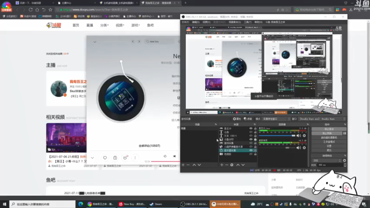Mute the desktop audio channel in mixer

tap(298, 147)
